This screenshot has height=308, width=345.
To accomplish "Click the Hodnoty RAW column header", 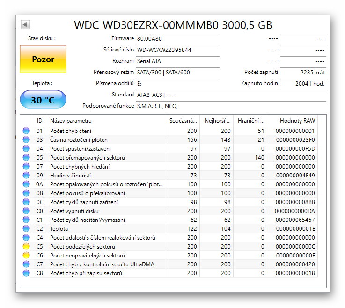I will [293, 121].
